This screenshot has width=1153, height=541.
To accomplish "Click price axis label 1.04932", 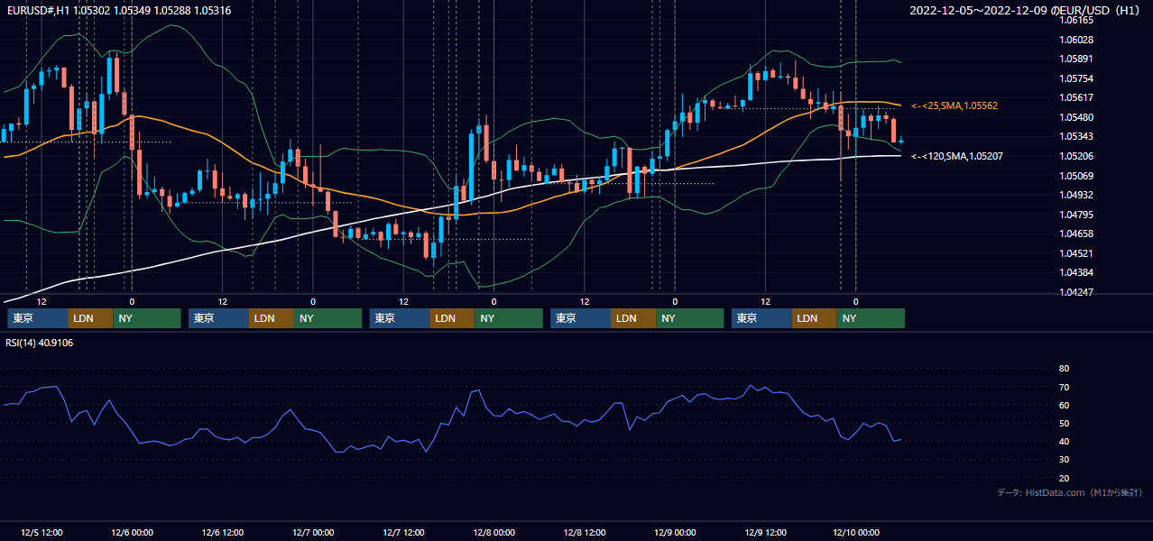I will click(x=1075, y=195).
